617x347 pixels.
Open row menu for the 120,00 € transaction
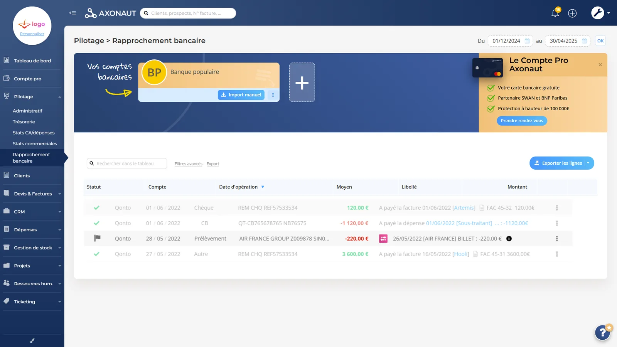click(557, 208)
